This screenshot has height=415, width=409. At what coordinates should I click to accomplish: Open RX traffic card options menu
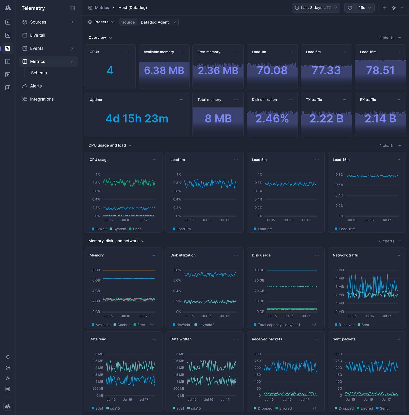point(398,100)
